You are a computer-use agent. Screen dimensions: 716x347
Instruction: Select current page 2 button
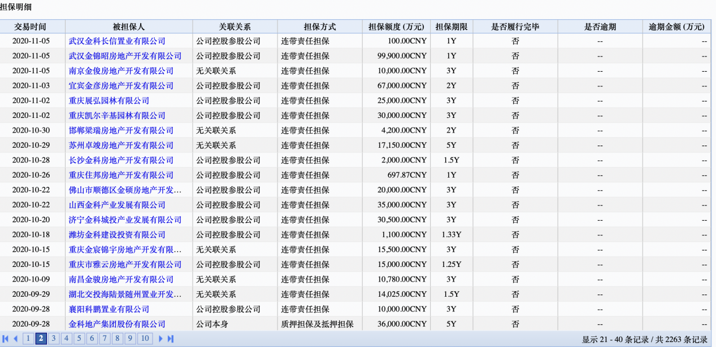41,339
